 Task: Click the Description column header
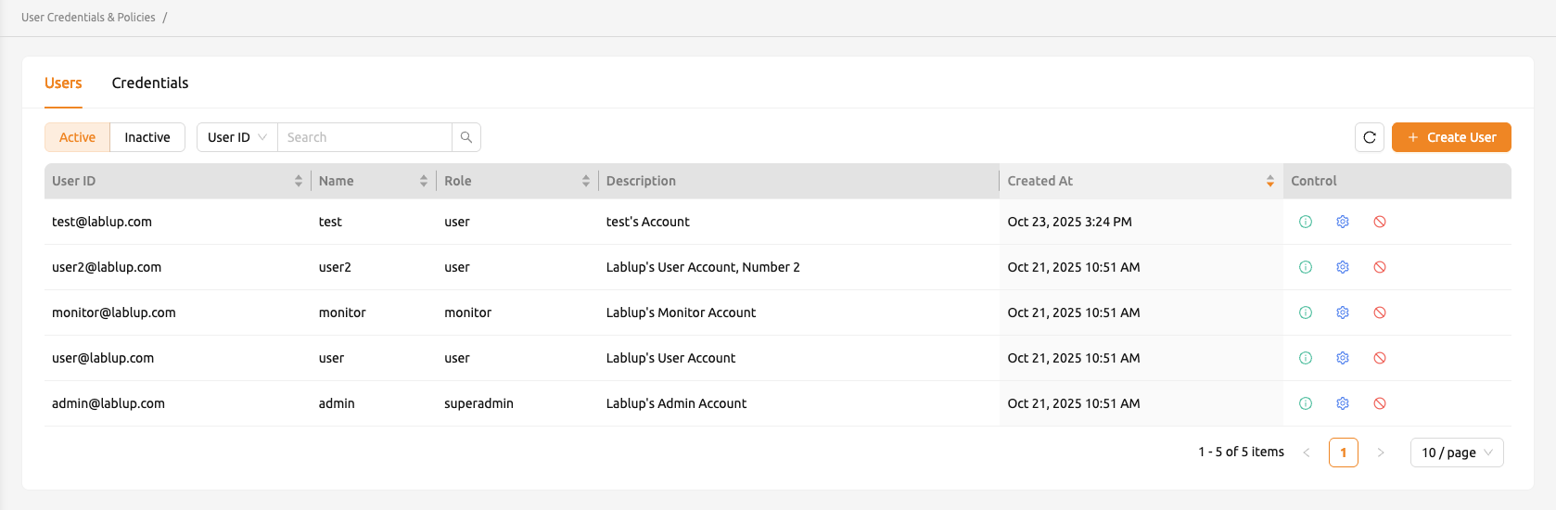pyautogui.click(x=798, y=181)
